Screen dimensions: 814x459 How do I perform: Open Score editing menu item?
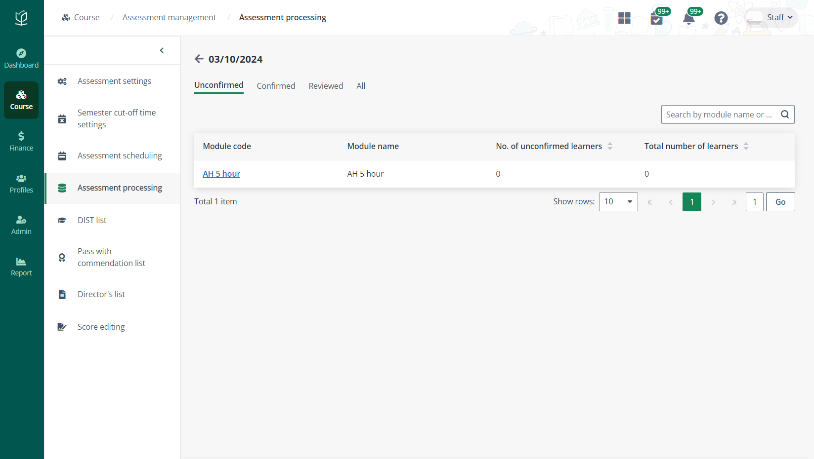point(112,327)
